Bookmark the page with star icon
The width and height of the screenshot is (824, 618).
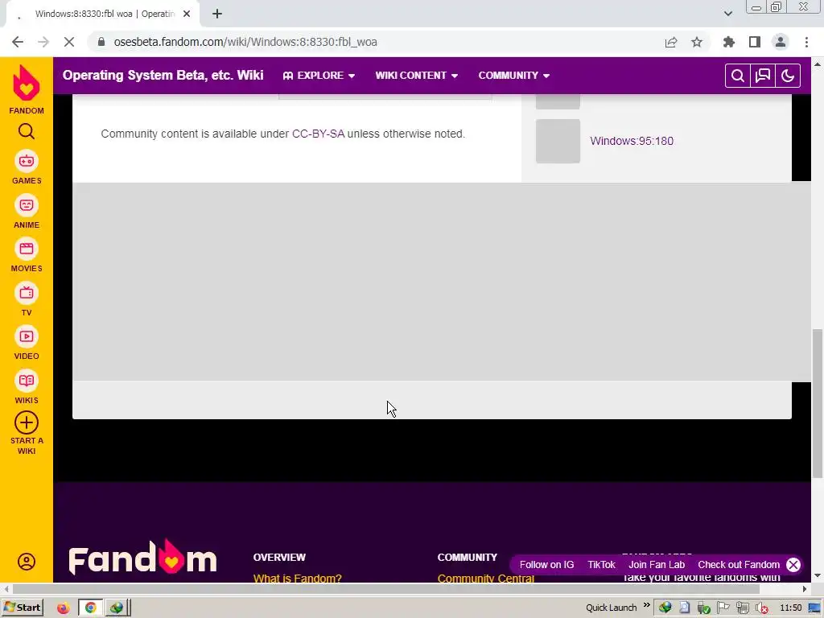(697, 42)
